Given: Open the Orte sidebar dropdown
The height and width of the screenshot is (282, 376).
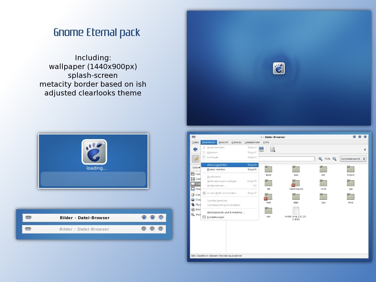Looking at the screenshot, I should pos(196,167).
